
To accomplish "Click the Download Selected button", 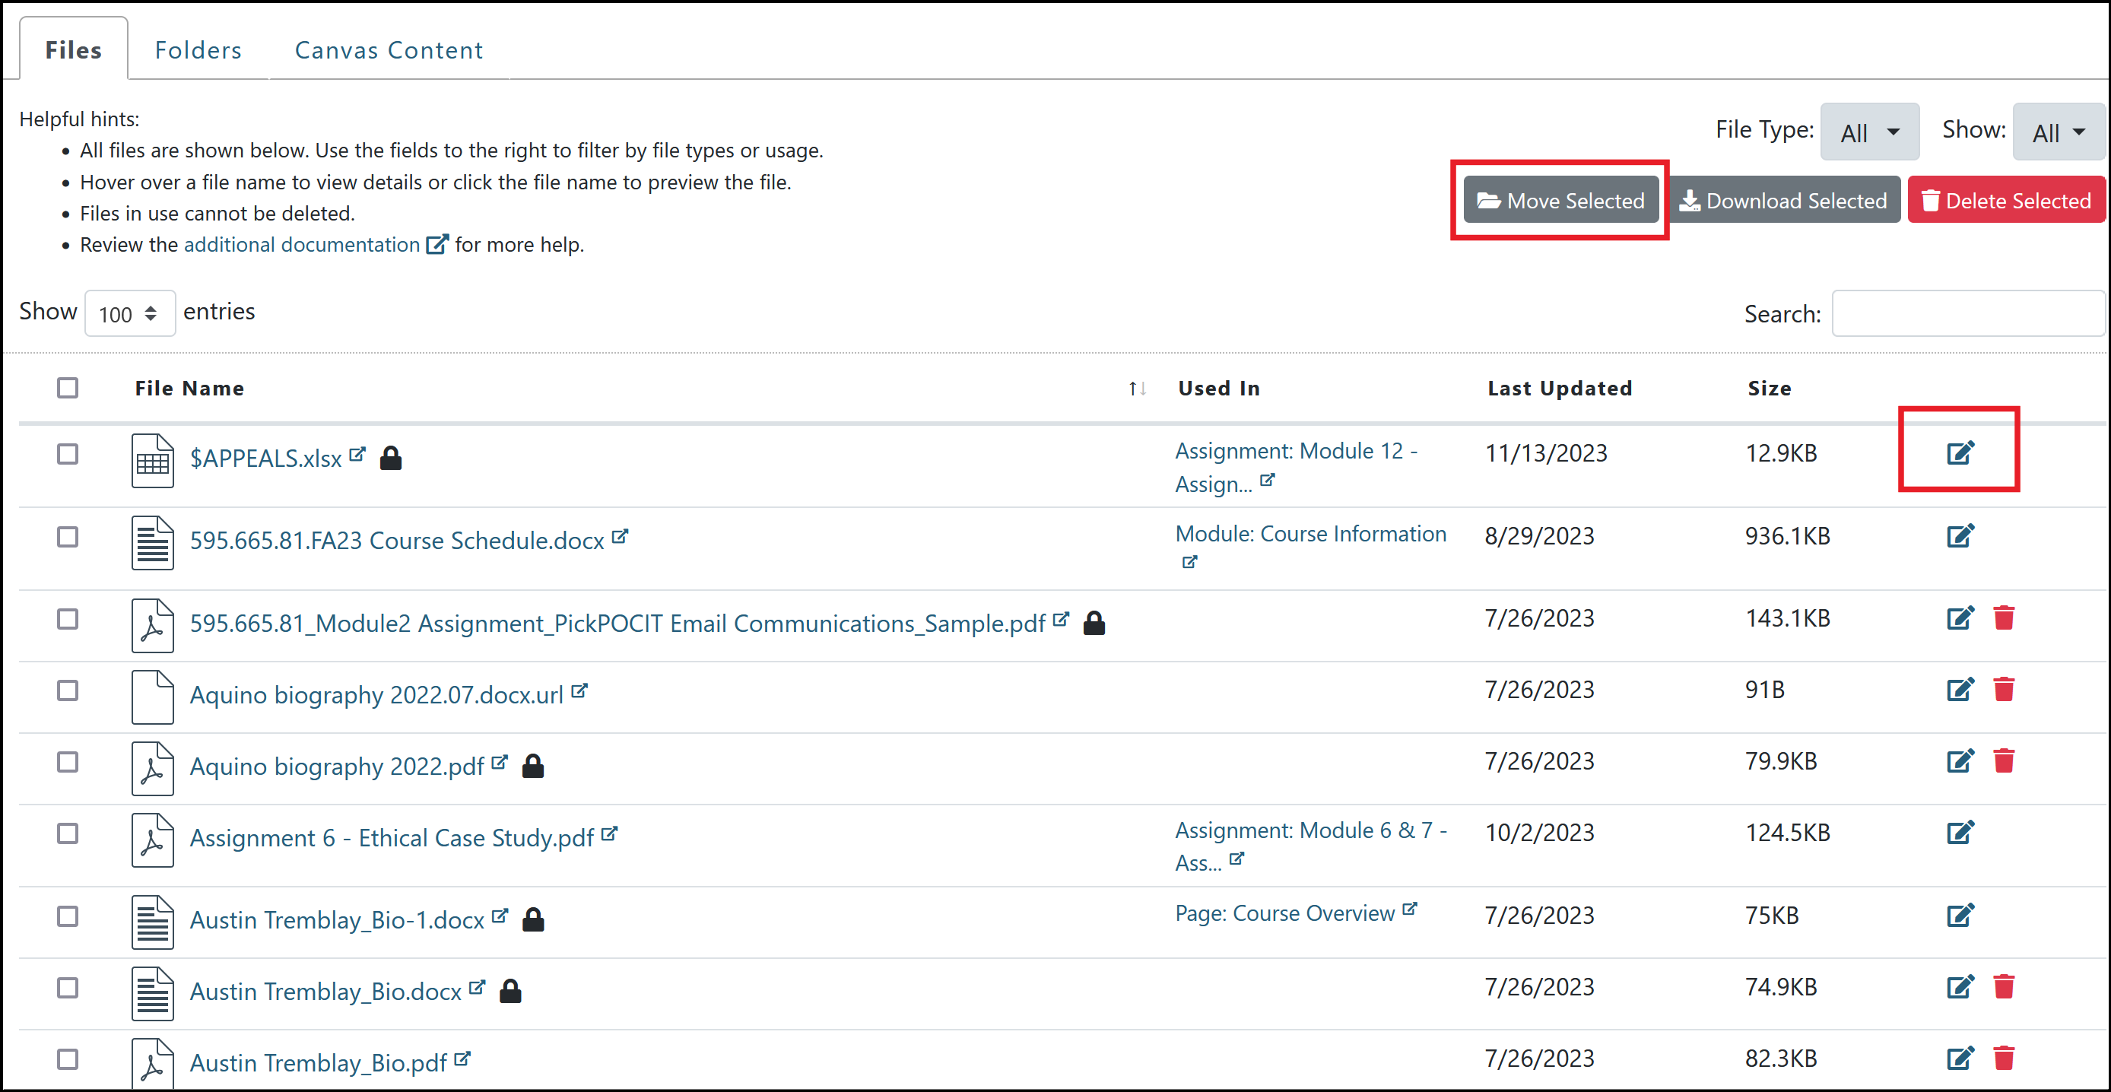I will coord(1784,200).
